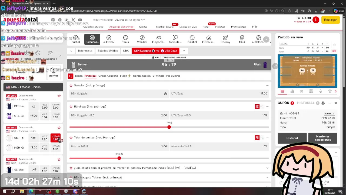Screen dimensions: 346x195
Task: Switch to the 2ª mitad tab
Action: point(158,76)
